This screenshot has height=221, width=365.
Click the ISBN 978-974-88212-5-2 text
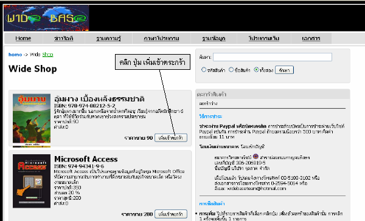[x=85, y=106]
